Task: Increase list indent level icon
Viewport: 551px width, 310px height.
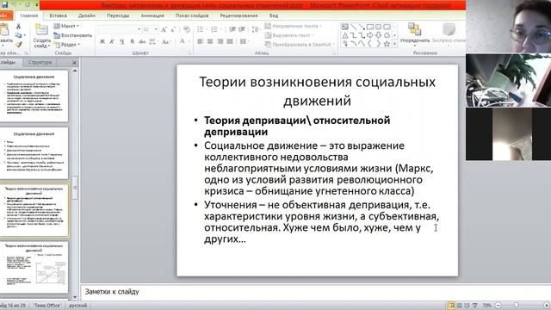Action: 242,29
